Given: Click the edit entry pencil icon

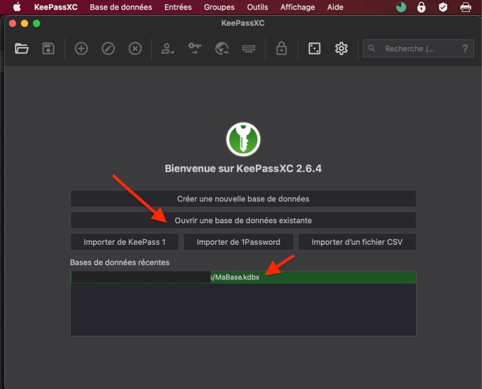Looking at the screenshot, I should (108, 49).
